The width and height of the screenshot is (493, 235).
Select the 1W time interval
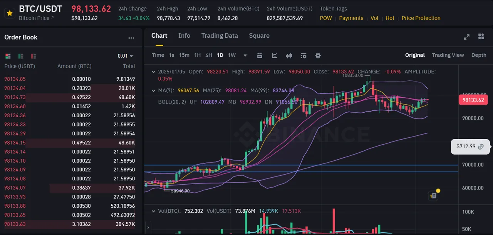point(231,55)
